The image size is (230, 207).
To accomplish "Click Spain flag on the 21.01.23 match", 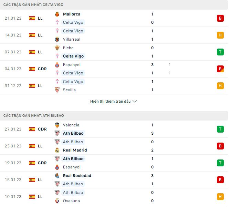I will pyautogui.click(x=32, y=18).
